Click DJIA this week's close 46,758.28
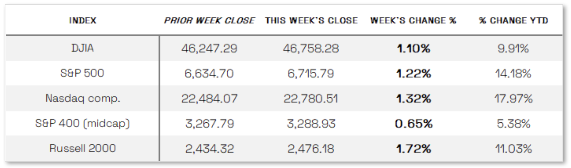571x168 pixels. coord(311,48)
